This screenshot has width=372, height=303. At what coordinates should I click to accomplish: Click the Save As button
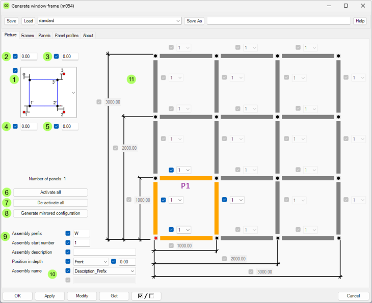click(194, 21)
